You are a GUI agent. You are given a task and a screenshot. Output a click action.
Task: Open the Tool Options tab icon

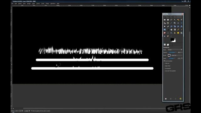click(165, 45)
